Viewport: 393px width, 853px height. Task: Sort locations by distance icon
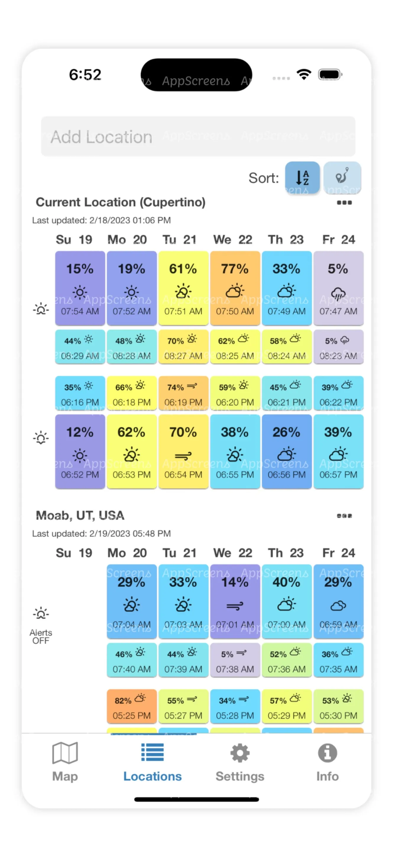click(342, 177)
